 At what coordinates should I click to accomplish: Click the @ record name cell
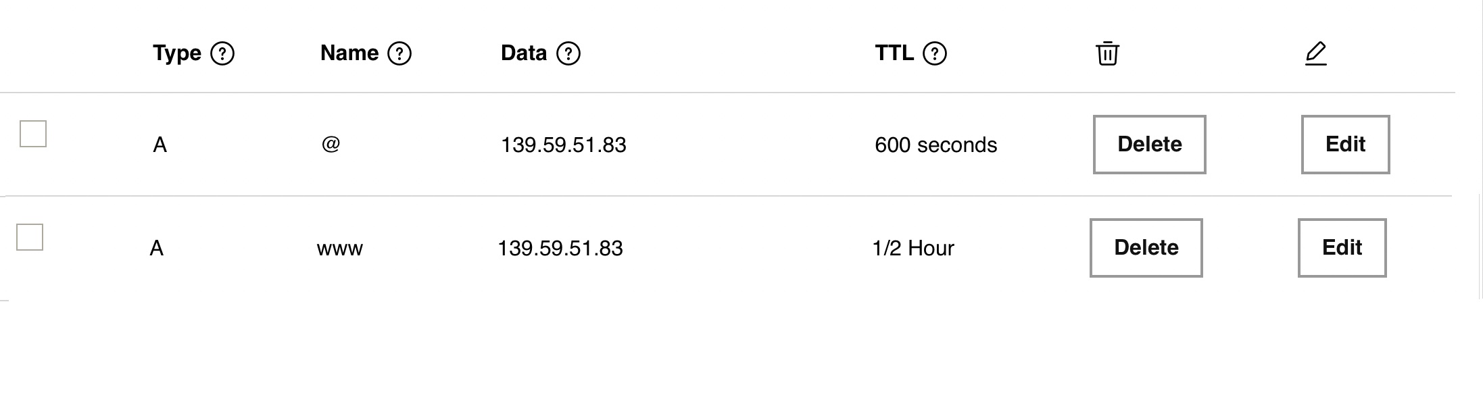(x=331, y=144)
